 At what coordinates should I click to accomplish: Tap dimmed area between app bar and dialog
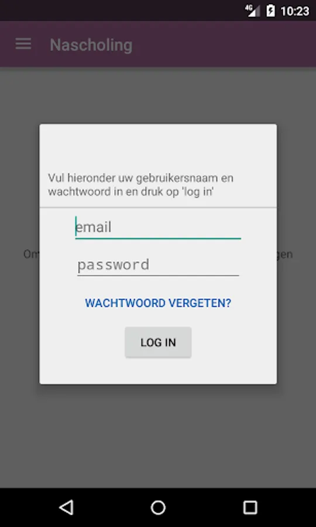[x=158, y=95]
